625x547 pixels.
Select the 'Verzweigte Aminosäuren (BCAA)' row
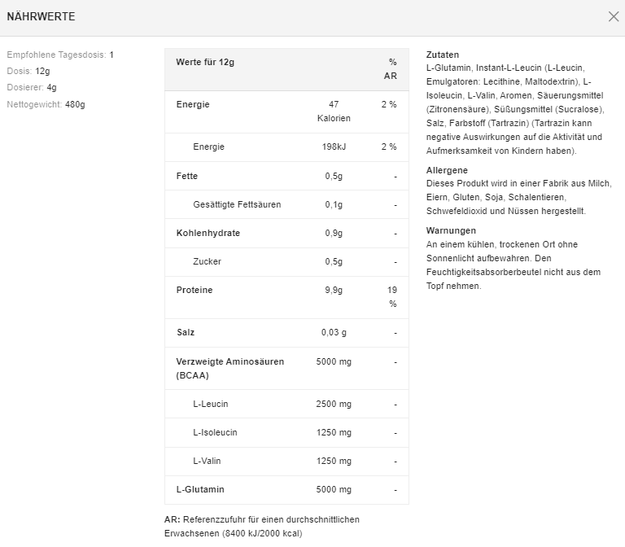[x=229, y=368]
